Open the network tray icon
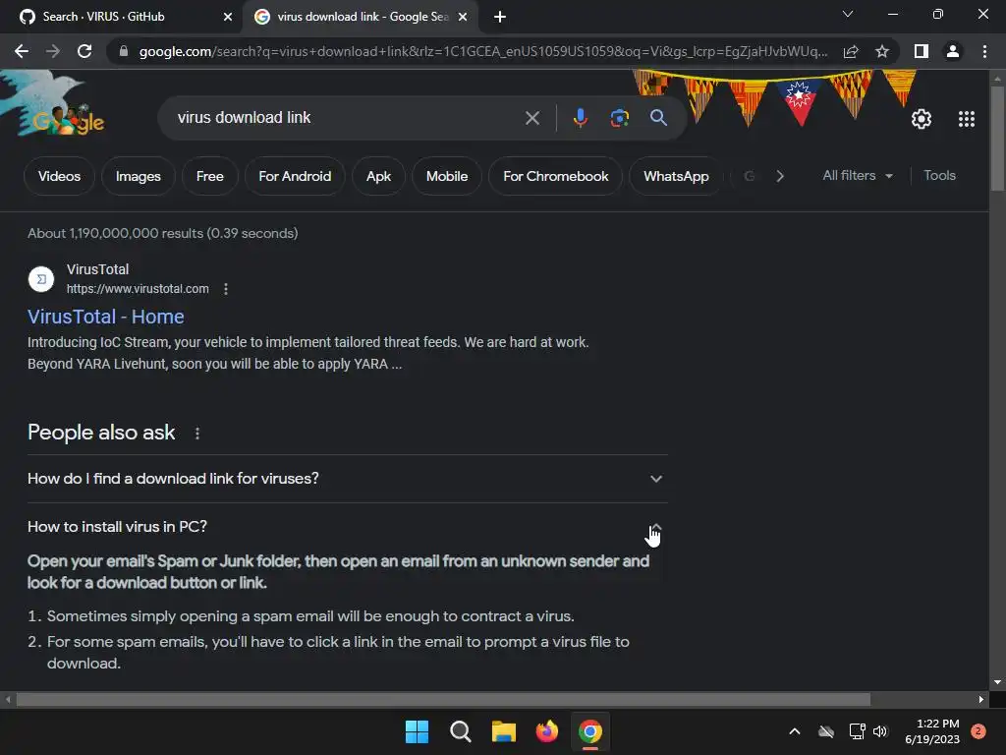 (x=857, y=731)
